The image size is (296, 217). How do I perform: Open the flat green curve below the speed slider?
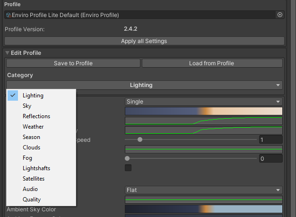coord(204,149)
